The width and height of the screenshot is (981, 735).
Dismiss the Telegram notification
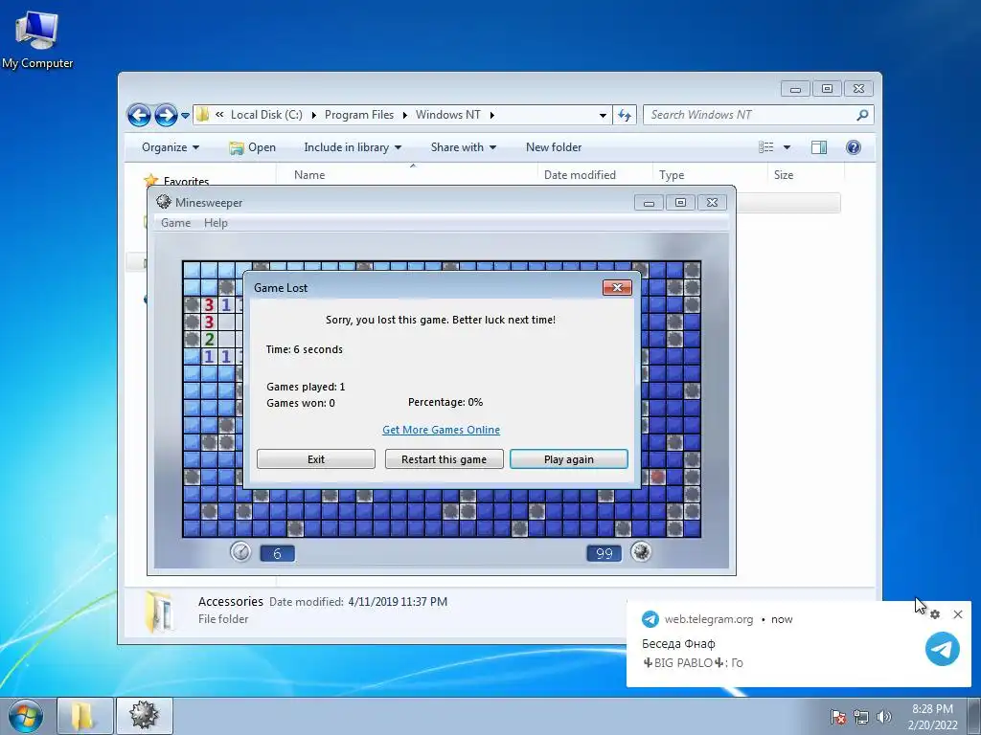pos(958,614)
